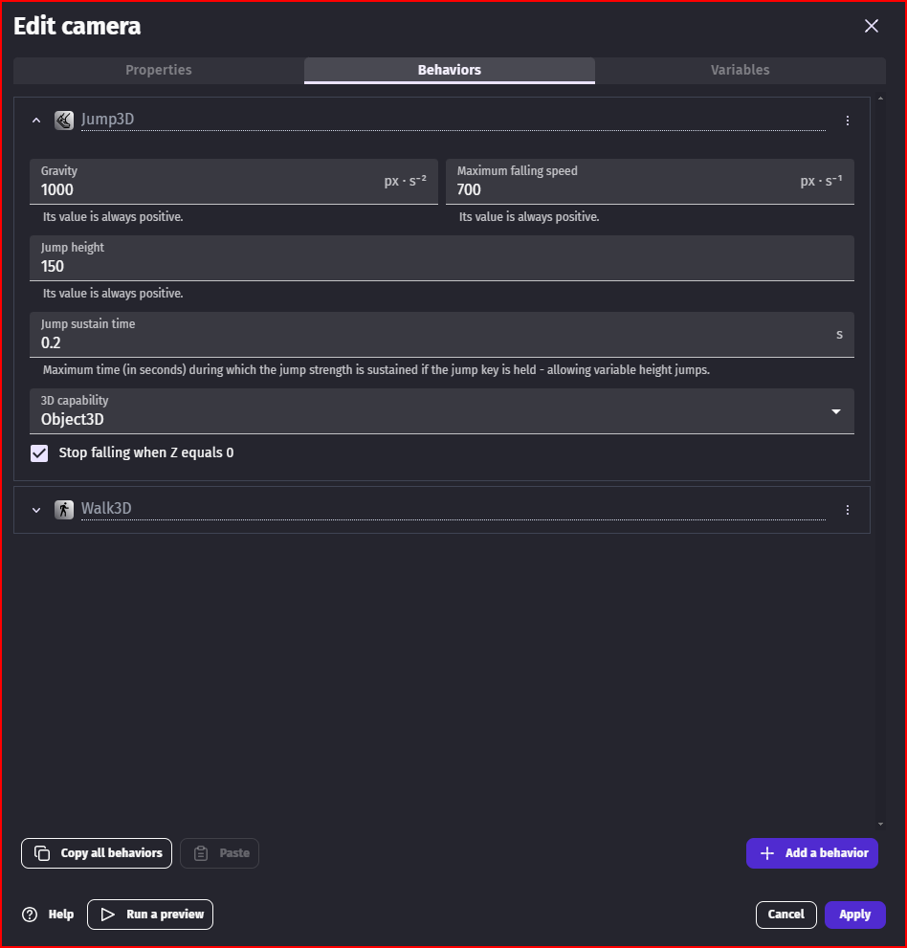Click the Help question mark icon
Viewport: 907px width, 948px height.
[x=30, y=915]
